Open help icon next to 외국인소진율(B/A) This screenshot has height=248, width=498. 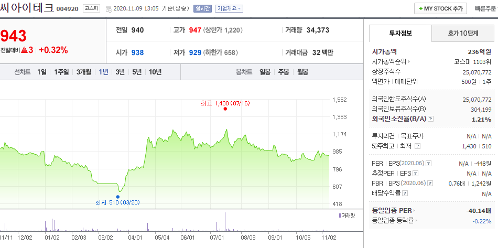point(431,119)
